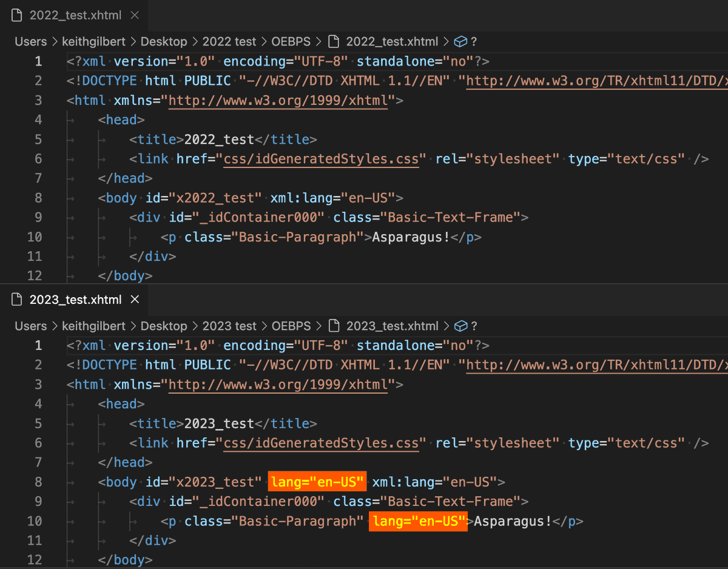Open 2022_test.xhtml file breadcrumb
The image size is (728, 569).
click(x=392, y=41)
